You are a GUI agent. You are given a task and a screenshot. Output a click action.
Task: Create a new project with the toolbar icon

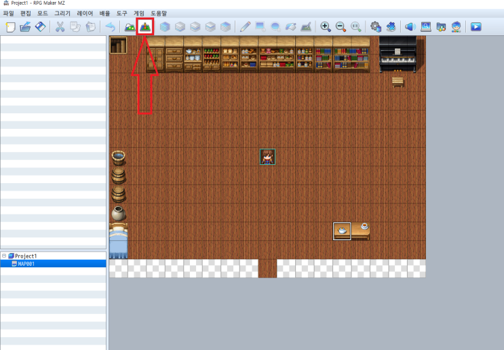(10, 26)
